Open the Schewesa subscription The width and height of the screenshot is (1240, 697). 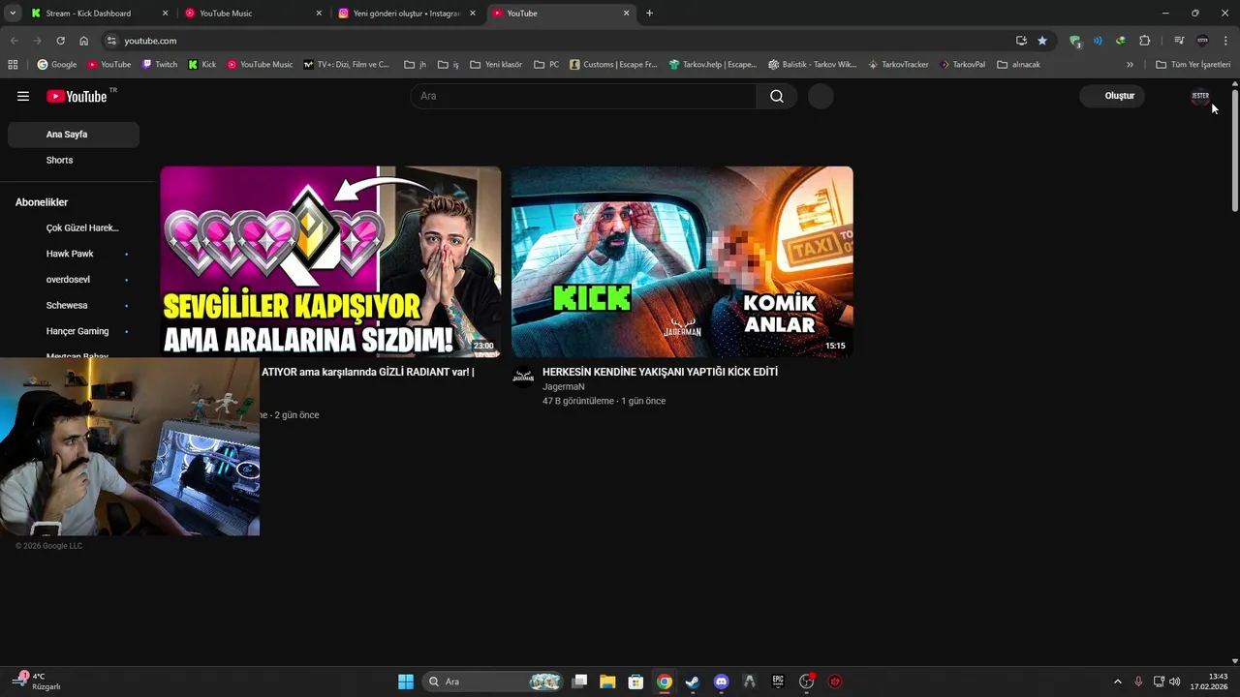pos(74,305)
